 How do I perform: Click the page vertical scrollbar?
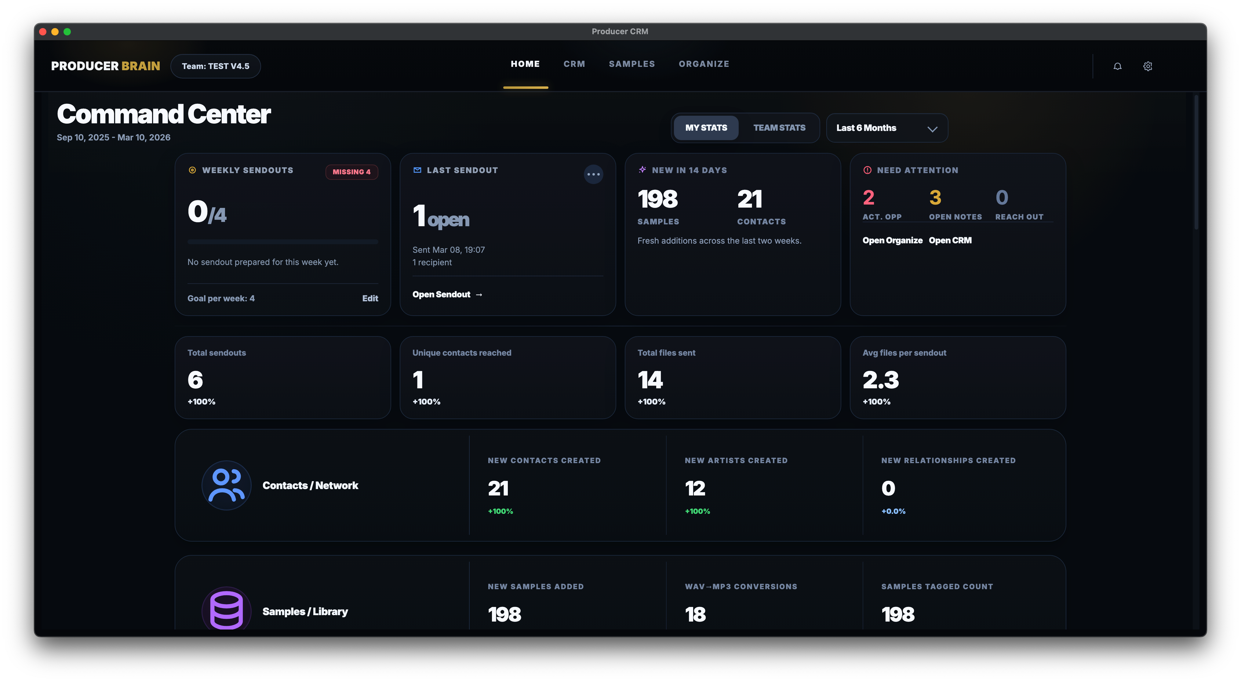1196,163
